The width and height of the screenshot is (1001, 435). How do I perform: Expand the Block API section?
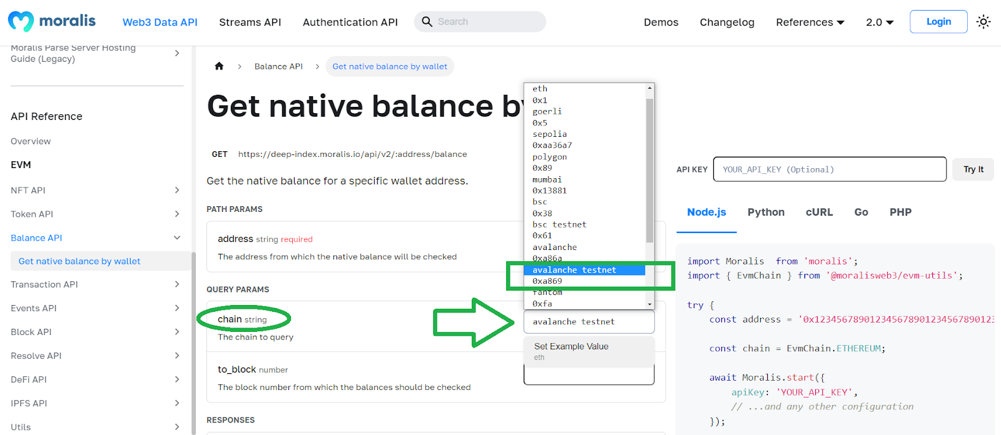[x=177, y=332]
